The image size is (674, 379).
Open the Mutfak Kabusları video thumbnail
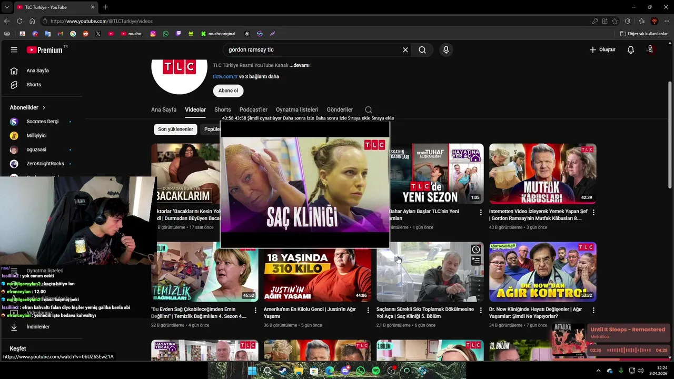click(x=542, y=174)
